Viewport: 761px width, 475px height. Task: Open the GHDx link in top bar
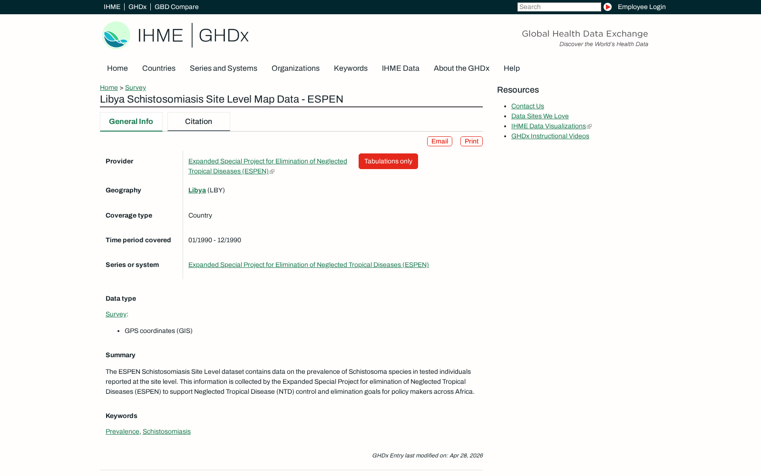point(137,7)
